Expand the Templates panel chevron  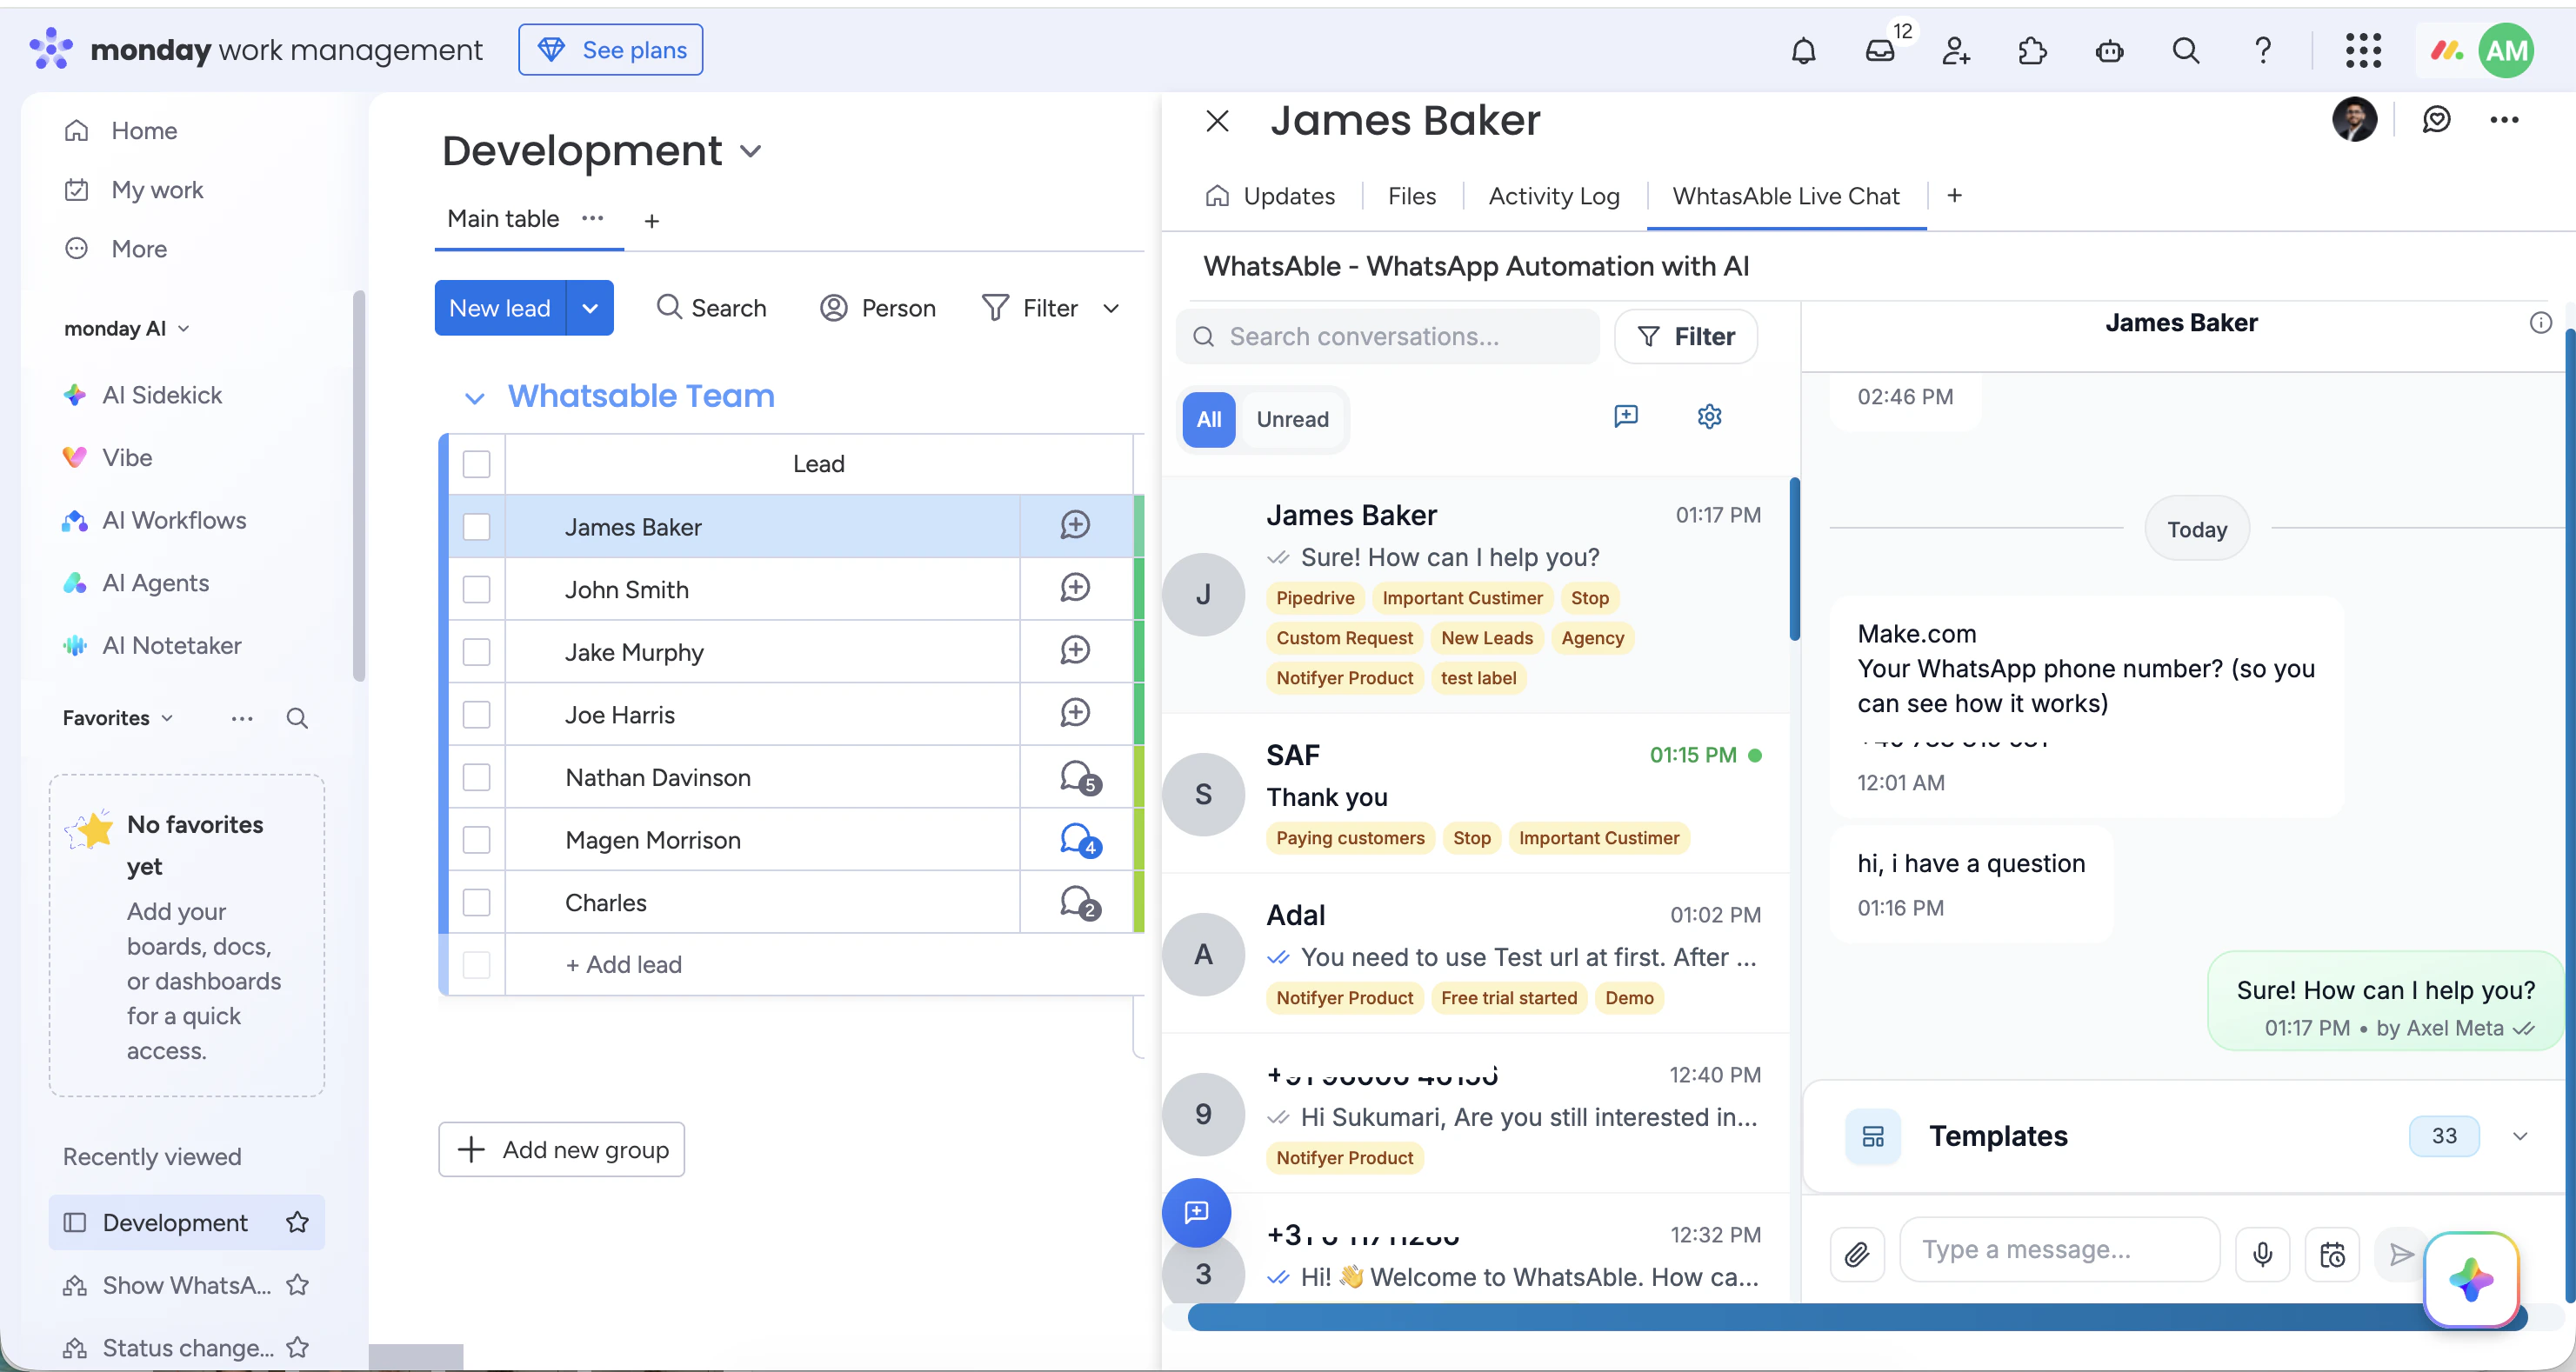[x=2519, y=1136]
